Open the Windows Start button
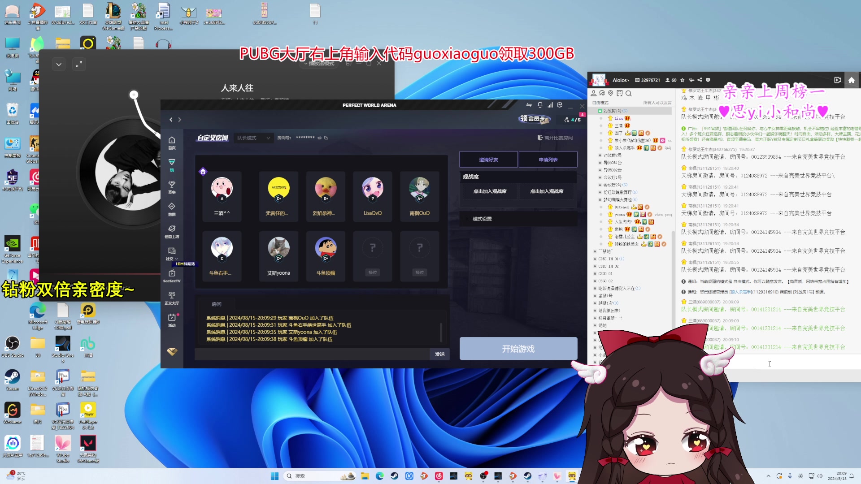Image resolution: width=861 pixels, height=484 pixels. click(x=274, y=476)
